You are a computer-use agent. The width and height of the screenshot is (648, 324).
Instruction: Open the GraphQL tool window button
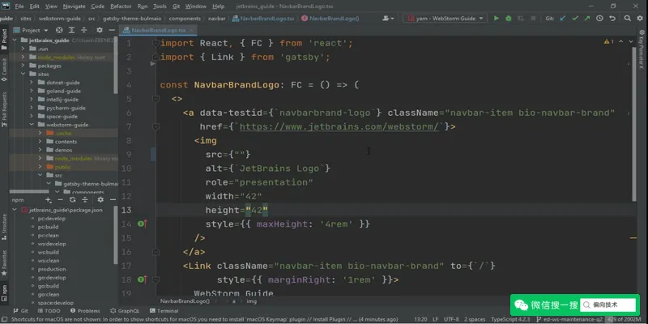[125, 311]
